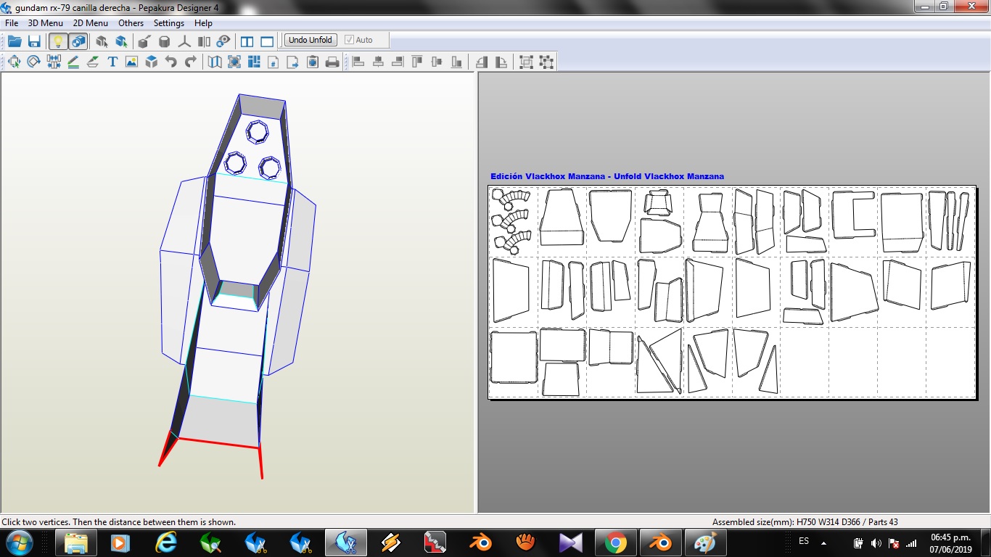Click the Save floppy disk icon

34,41
